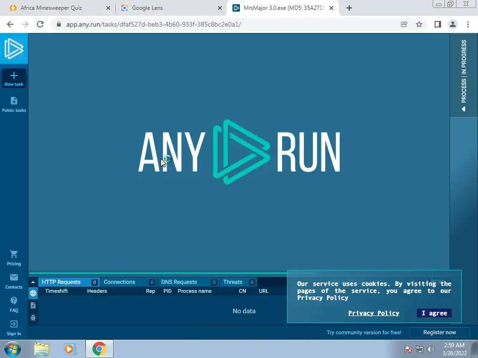478x358 pixels.
Task: Open Contacts from sidebar
Action: pyautogui.click(x=14, y=281)
